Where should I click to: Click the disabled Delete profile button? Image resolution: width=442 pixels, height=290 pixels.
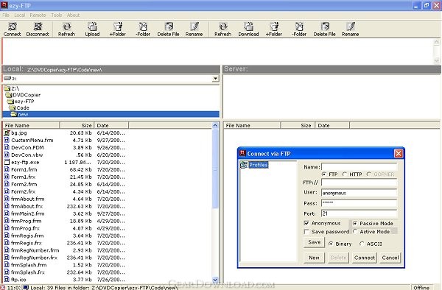(x=338, y=258)
